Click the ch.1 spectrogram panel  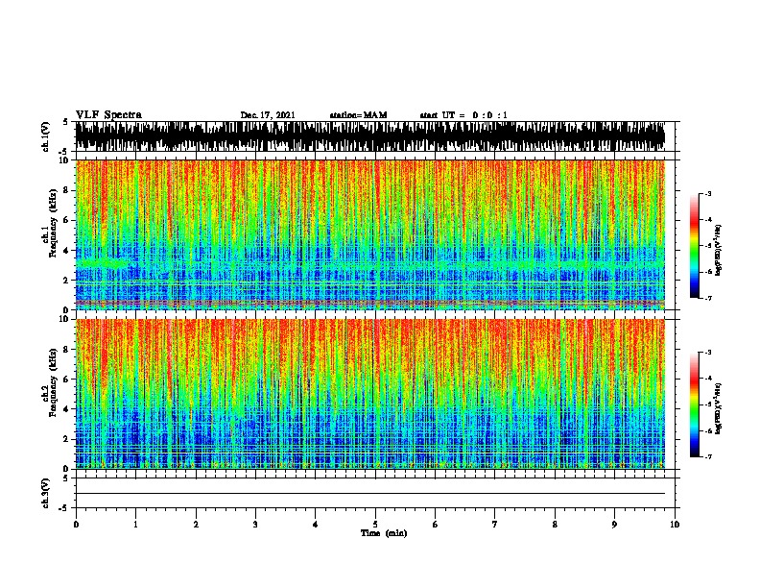(369, 234)
